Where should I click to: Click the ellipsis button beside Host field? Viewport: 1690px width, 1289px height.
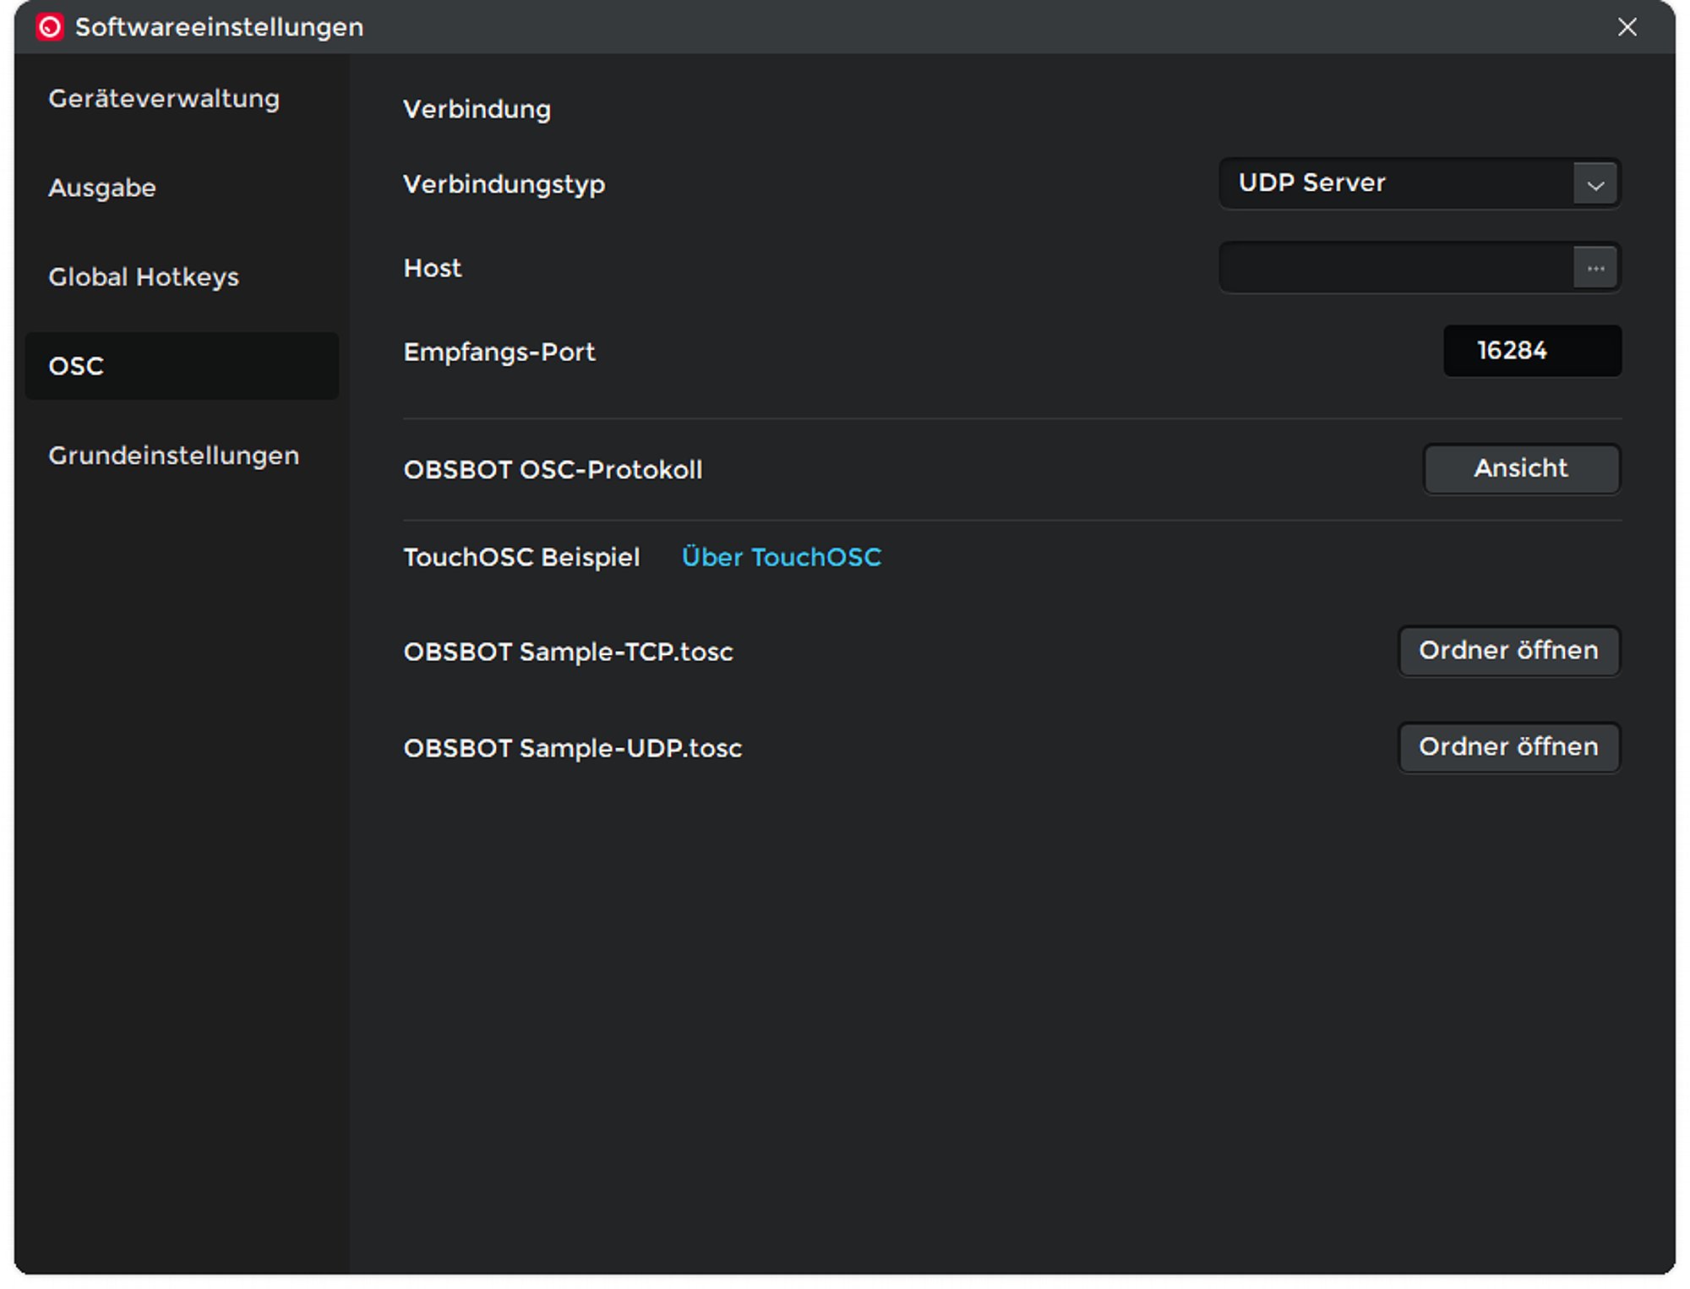tap(1595, 268)
